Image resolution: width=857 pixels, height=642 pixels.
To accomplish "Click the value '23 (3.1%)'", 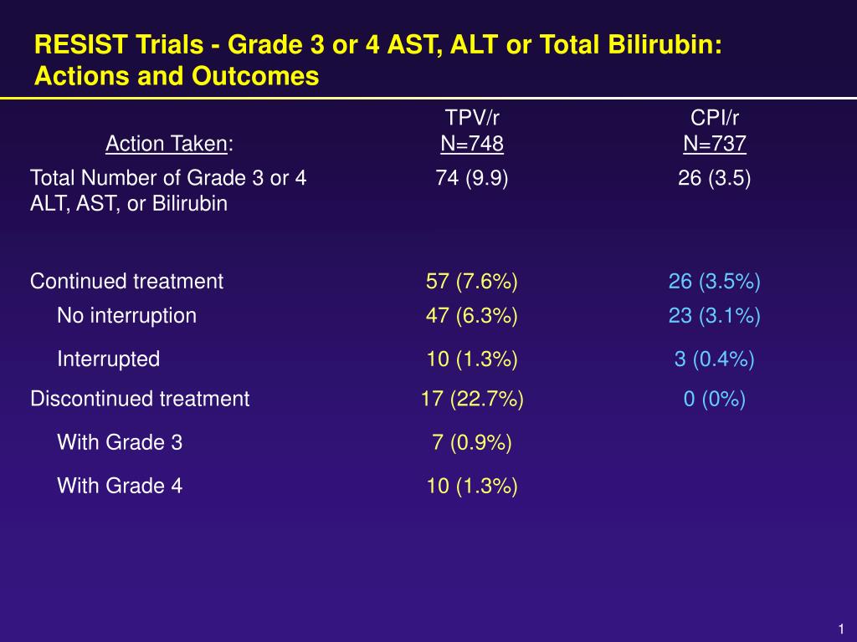I will point(714,315).
